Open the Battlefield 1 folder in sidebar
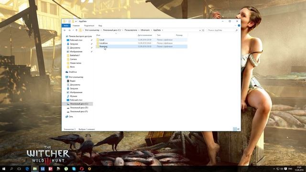Image resolution: width=306 pixels, height=172 pixels. coord(75,55)
